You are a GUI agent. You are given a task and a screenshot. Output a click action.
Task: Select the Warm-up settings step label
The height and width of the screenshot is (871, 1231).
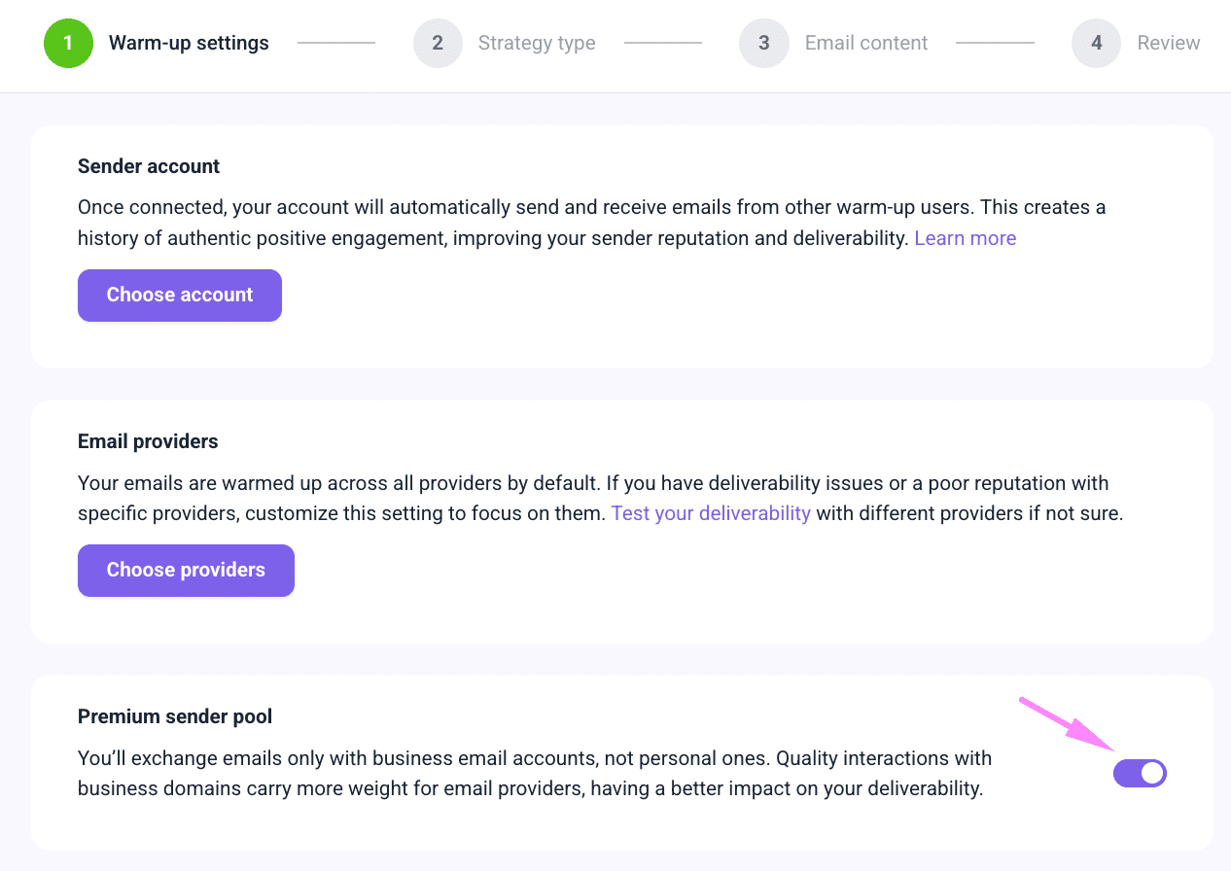(189, 43)
